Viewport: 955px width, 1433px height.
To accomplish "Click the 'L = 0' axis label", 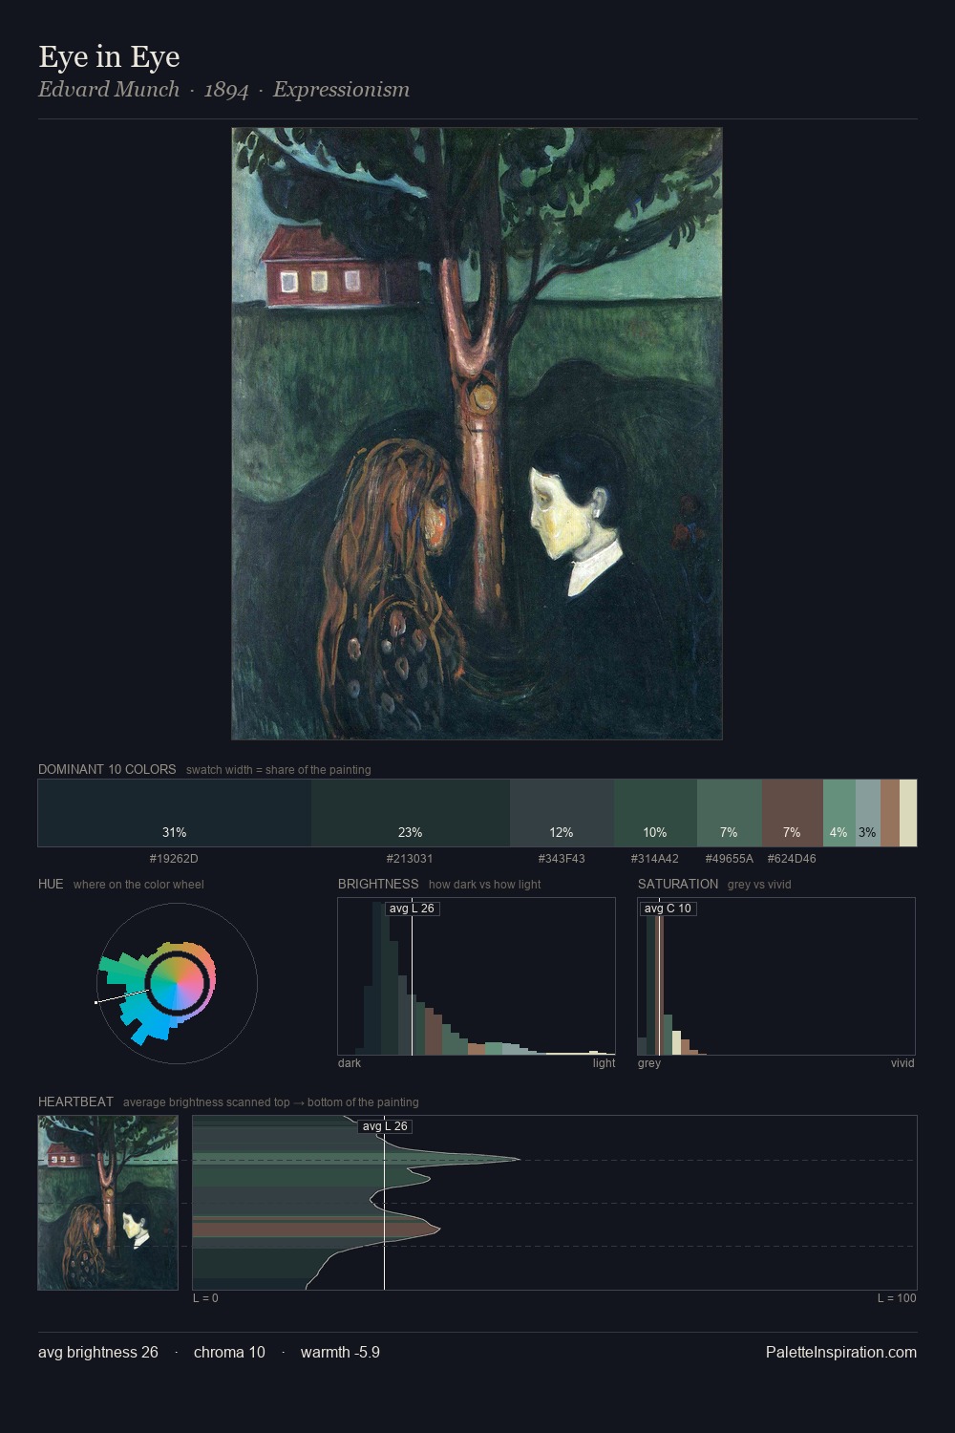I will (205, 1298).
